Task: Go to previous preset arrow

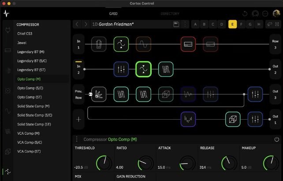Action: pyautogui.click(x=77, y=24)
